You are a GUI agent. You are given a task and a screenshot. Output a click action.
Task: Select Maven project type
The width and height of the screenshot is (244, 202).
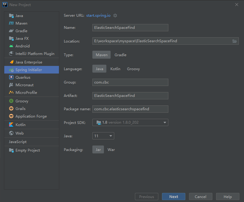point(101,55)
